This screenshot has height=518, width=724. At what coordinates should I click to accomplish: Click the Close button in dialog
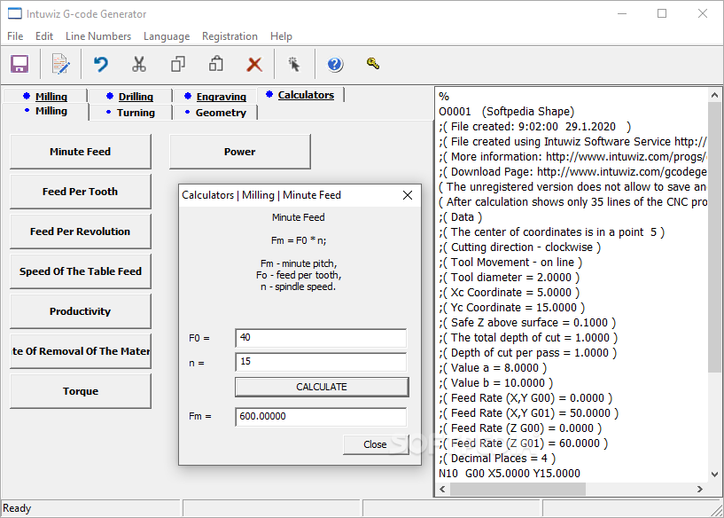[x=375, y=444]
